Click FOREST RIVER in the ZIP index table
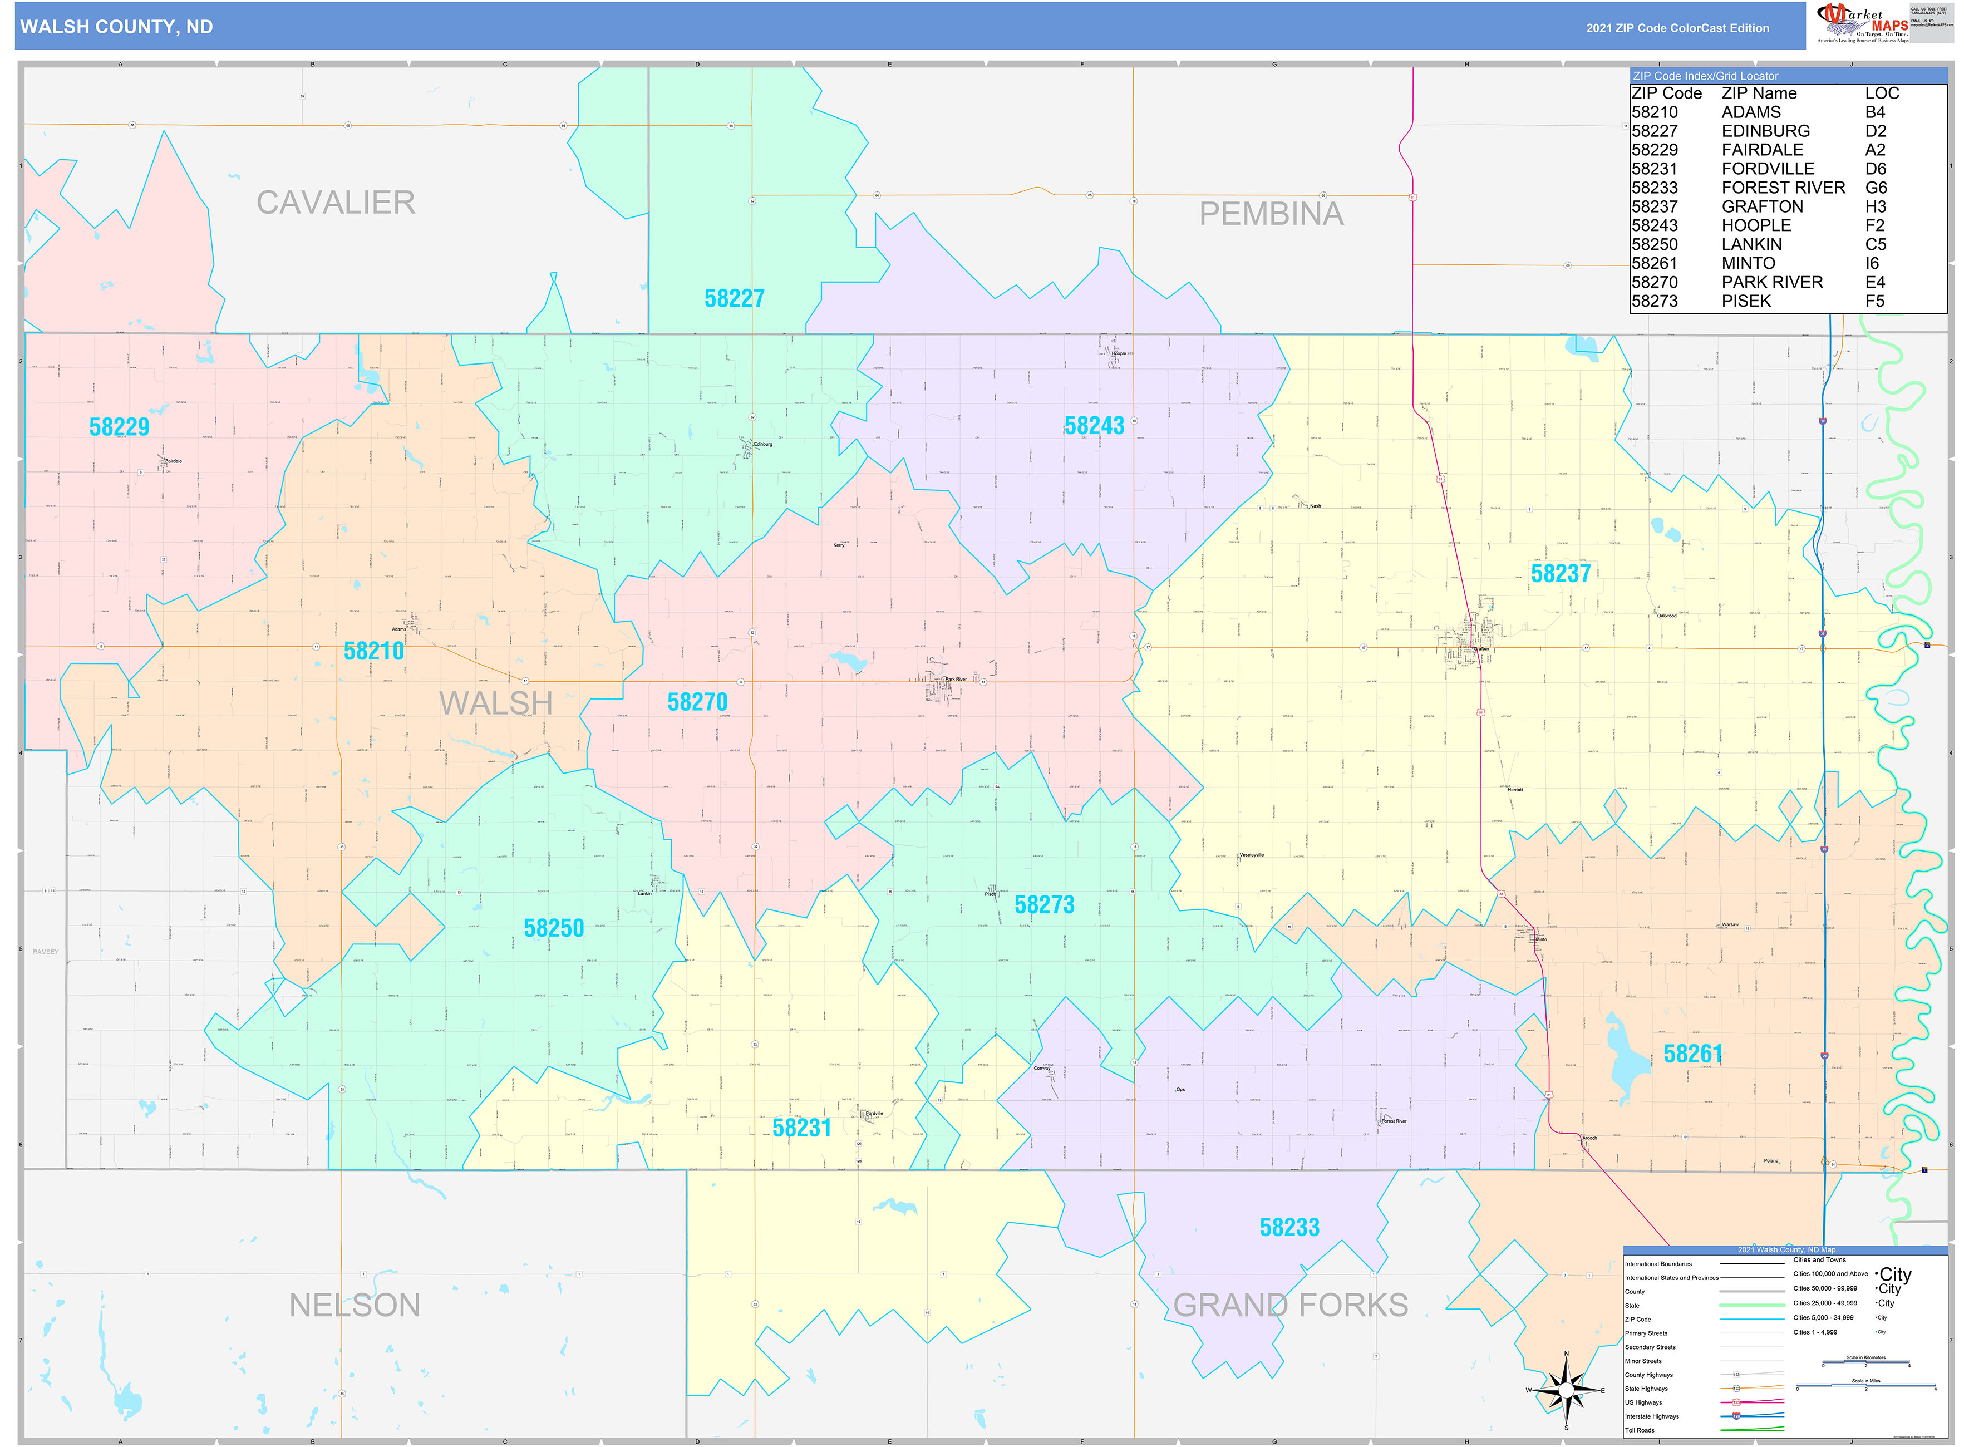 (1783, 188)
